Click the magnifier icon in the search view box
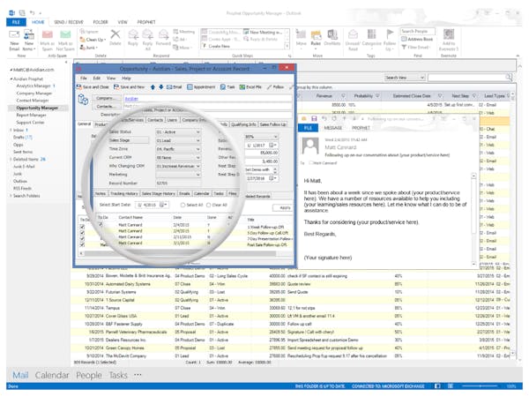 [x=509, y=78]
